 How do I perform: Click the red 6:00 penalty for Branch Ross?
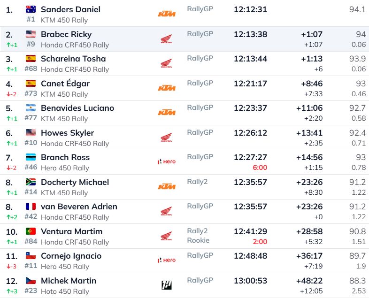[x=260, y=168]
